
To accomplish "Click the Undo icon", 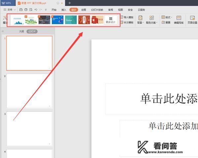I will (x=36, y=10).
